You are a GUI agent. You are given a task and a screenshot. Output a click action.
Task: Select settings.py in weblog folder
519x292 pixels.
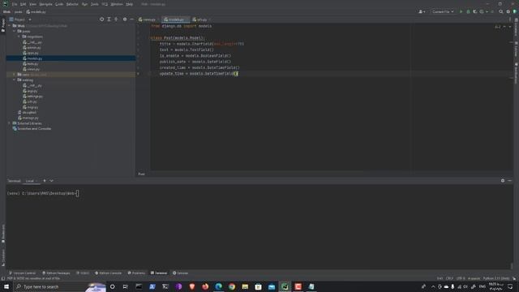coord(32,96)
